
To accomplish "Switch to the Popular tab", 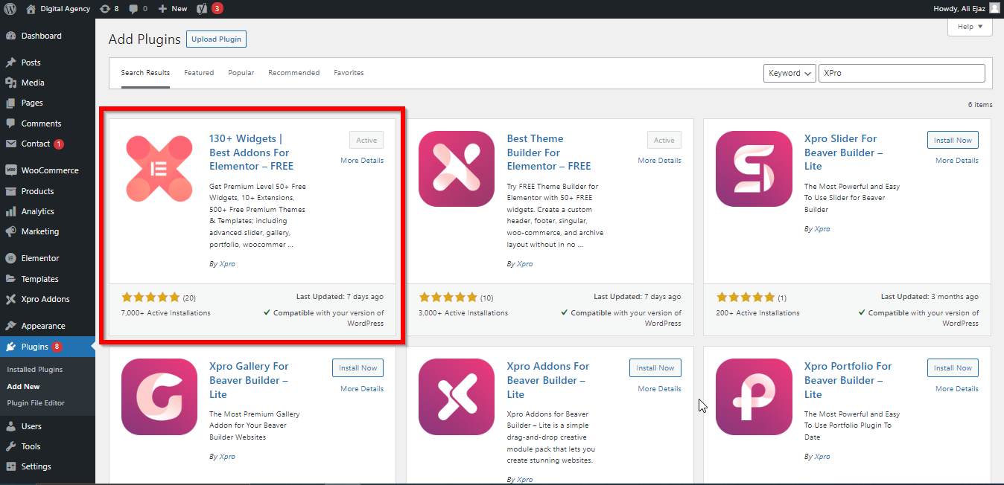I will [241, 73].
